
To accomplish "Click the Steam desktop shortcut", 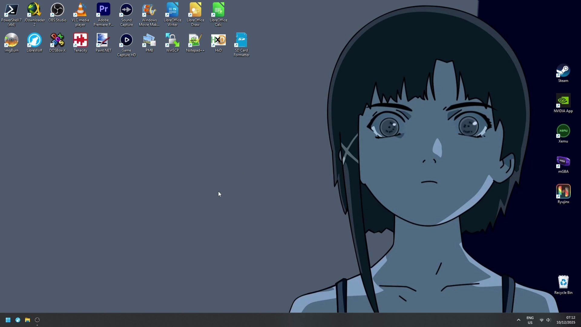I will coord(563,73).
